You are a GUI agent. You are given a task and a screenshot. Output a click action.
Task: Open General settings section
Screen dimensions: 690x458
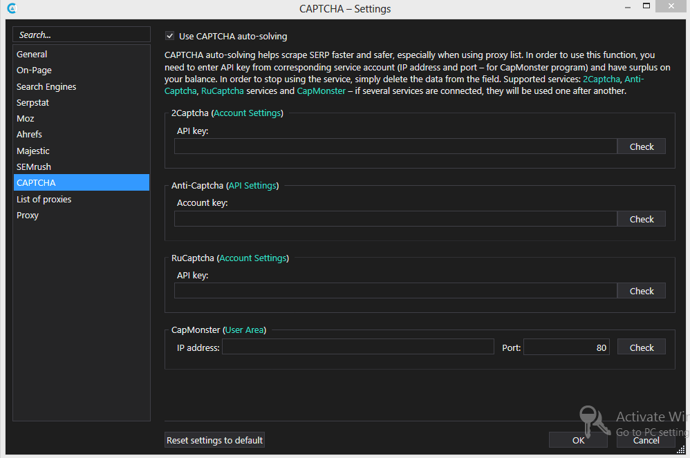click(x=82, y=54)
